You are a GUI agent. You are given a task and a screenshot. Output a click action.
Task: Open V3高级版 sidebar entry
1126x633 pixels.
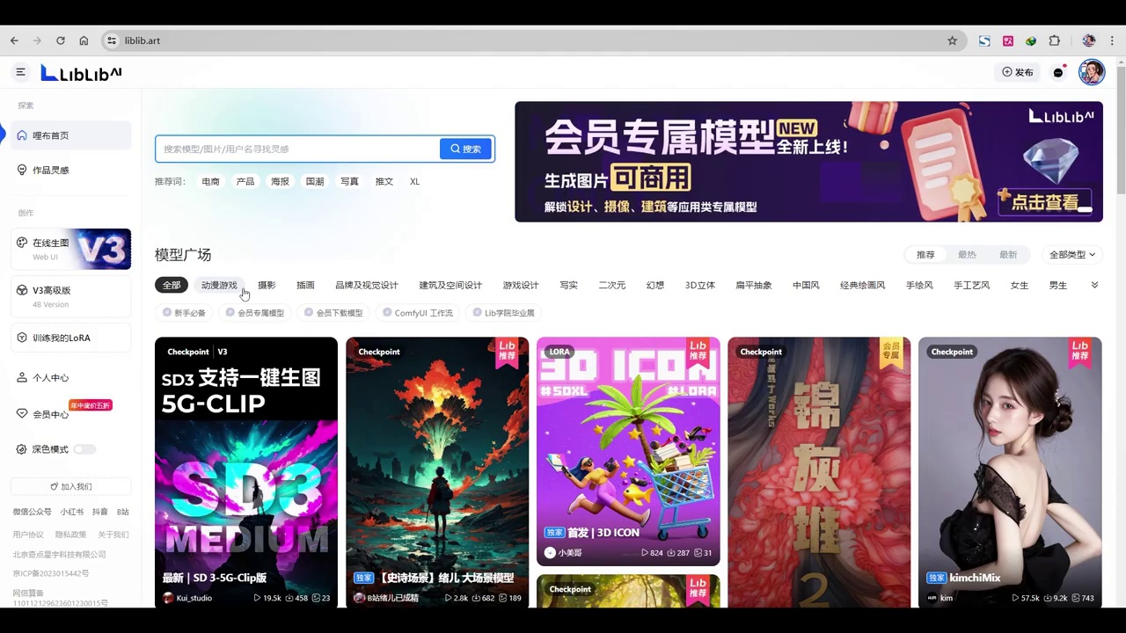(70, 296)
